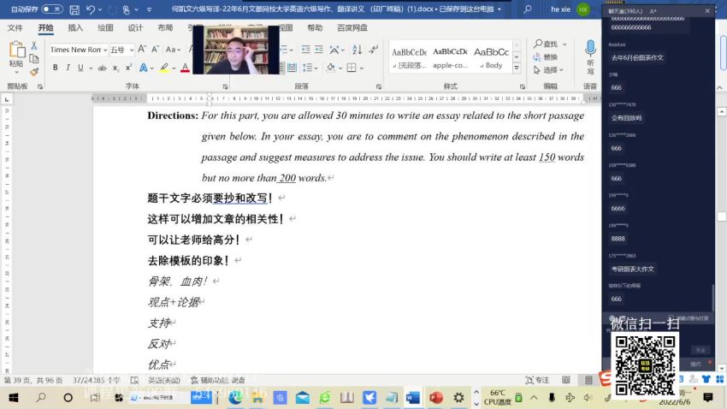This screenshot has width=727, height=409.
Task: Apply yellow text highlight color
Action: 163,68
